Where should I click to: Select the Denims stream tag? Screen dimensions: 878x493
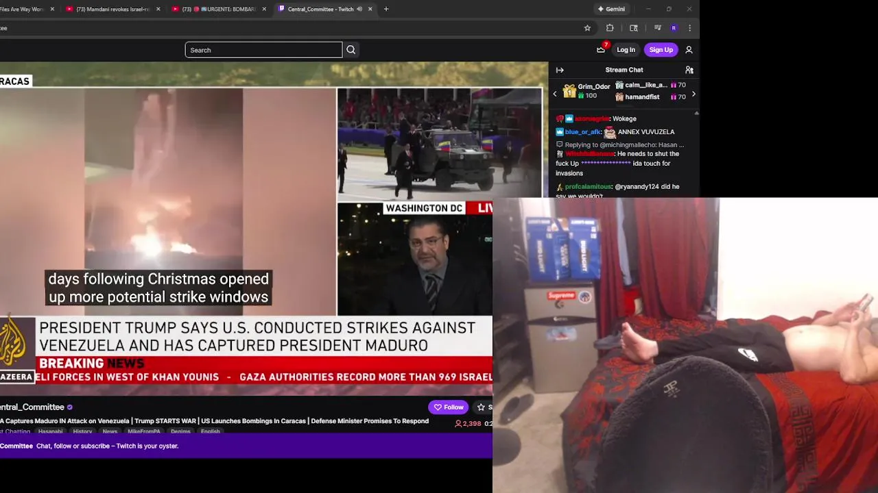180,431
